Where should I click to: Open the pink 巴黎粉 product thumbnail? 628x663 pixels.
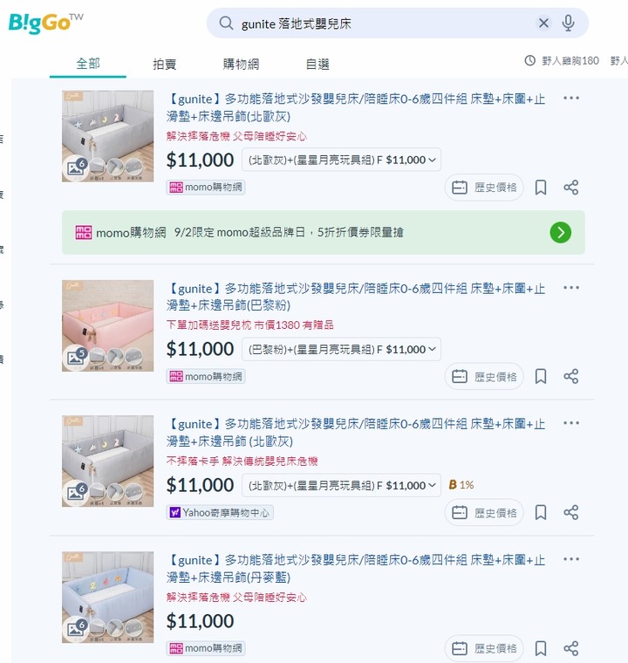108,325
